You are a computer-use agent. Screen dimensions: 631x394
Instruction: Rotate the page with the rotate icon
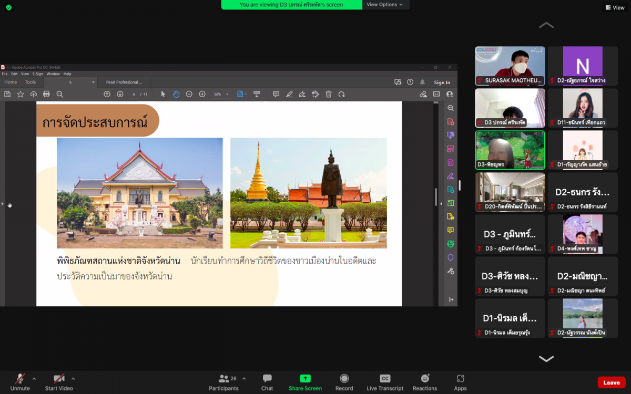pyautogui.click(x=342, y=94)
